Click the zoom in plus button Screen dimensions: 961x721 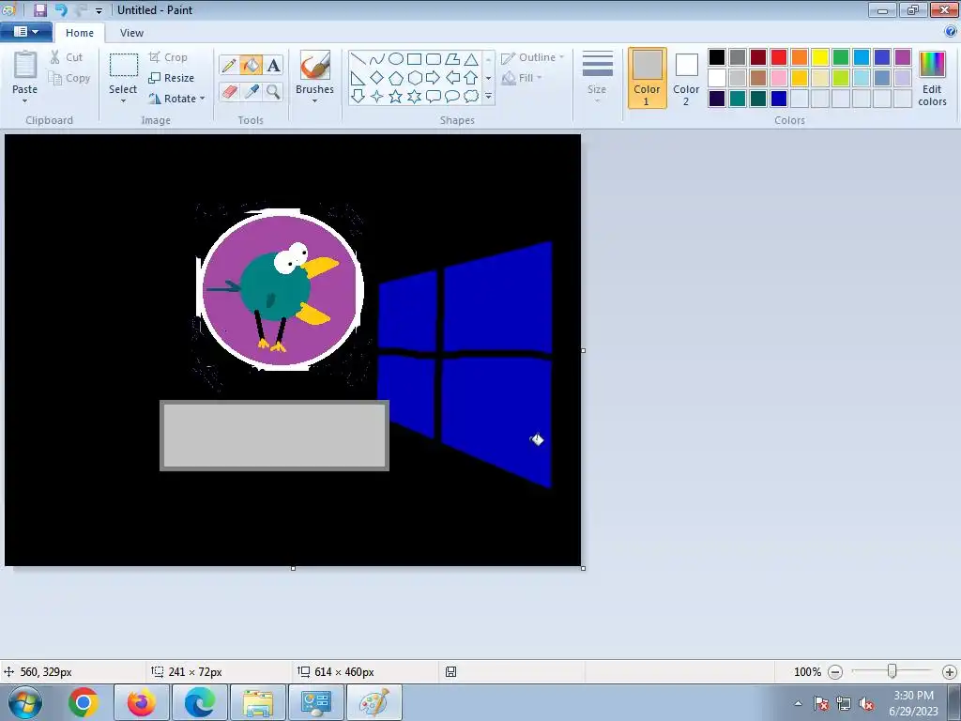tap(950, 672)
